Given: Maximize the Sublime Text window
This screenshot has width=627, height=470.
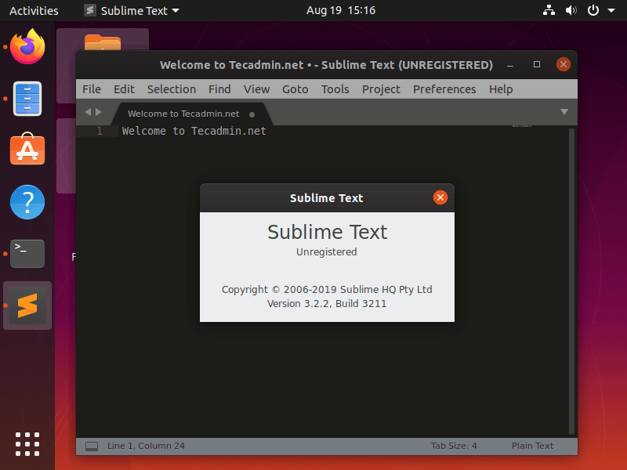Looking at the screenshot, I should 537,64.
